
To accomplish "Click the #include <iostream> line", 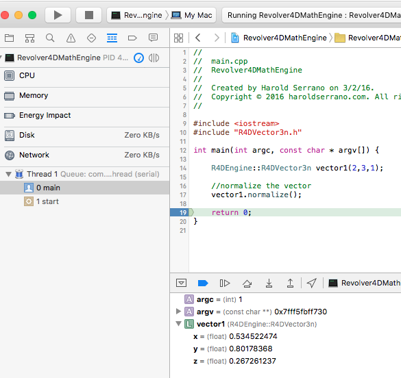I will coord(236,124).
